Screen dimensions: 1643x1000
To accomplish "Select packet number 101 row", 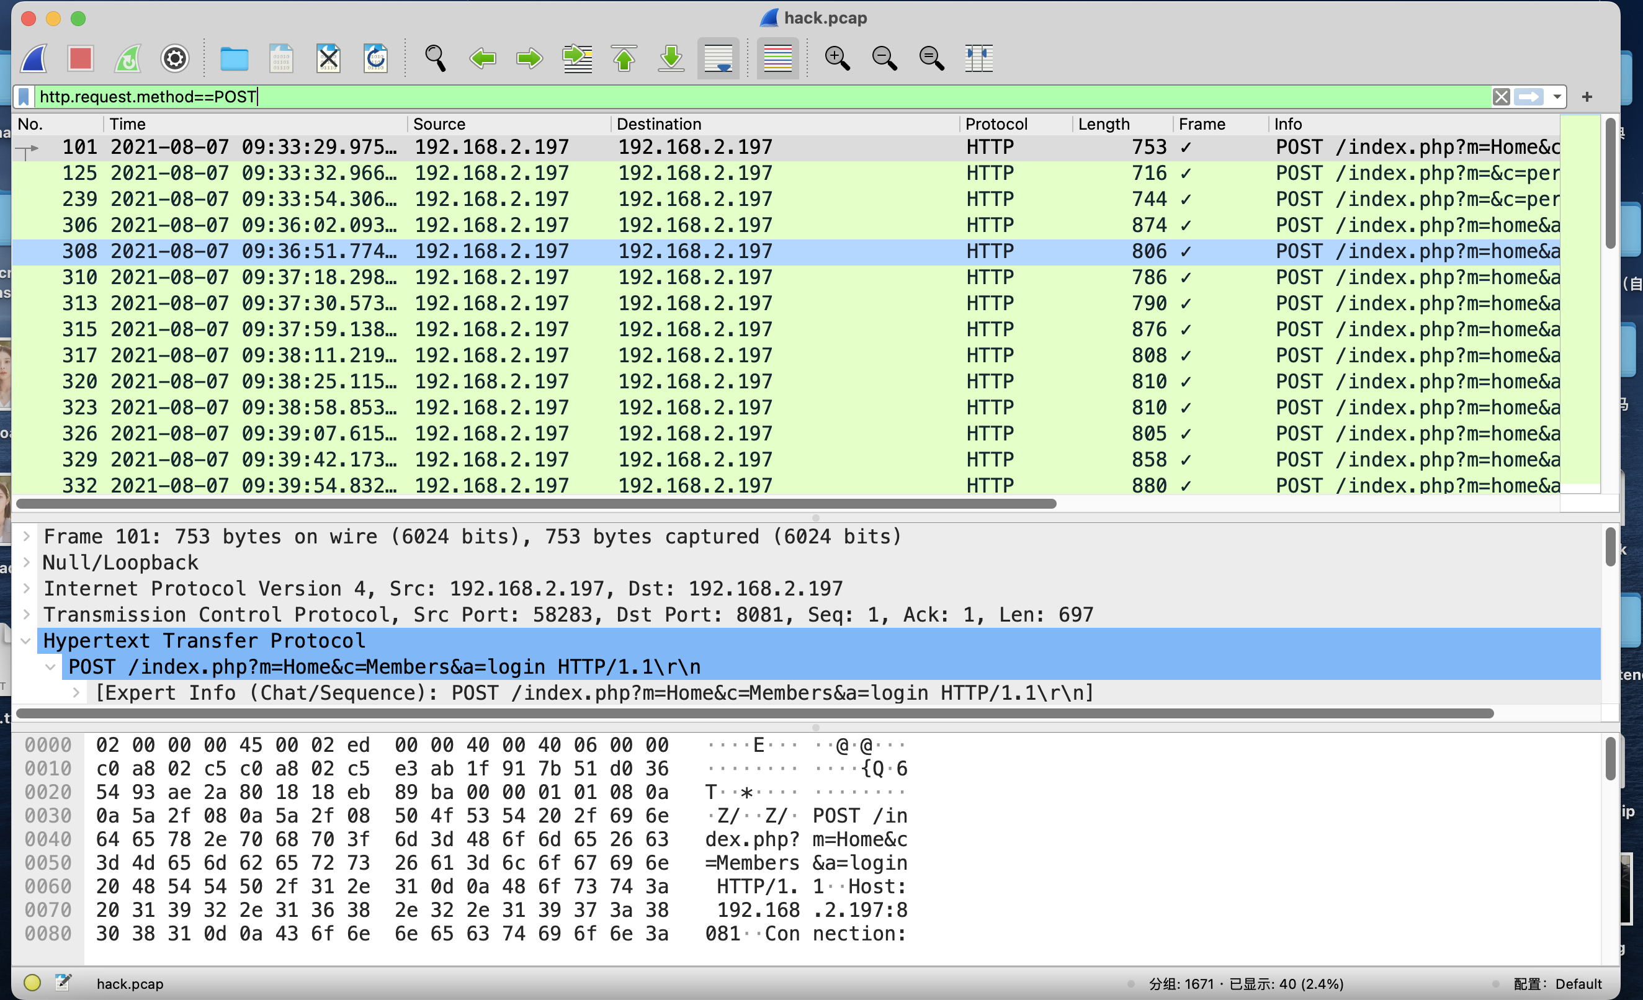I will [x=786, y=148].
